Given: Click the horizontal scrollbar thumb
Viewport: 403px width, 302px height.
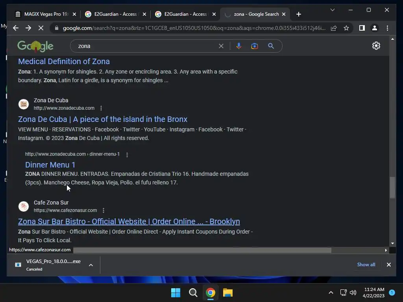Looking at the screenshot, I should tap(202, 250).
